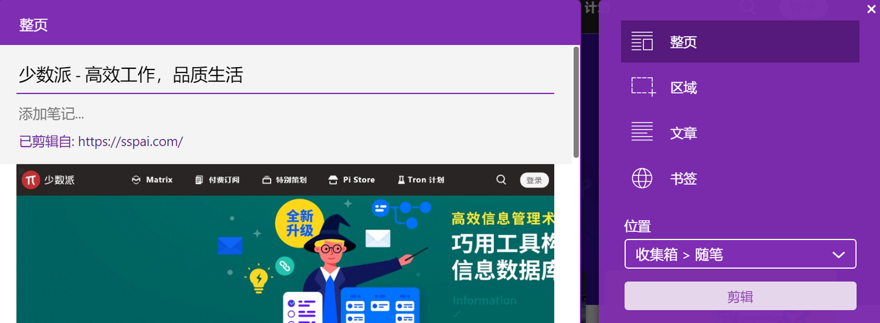
Task: Click the 位置 location label
Action: pos(637,226)
